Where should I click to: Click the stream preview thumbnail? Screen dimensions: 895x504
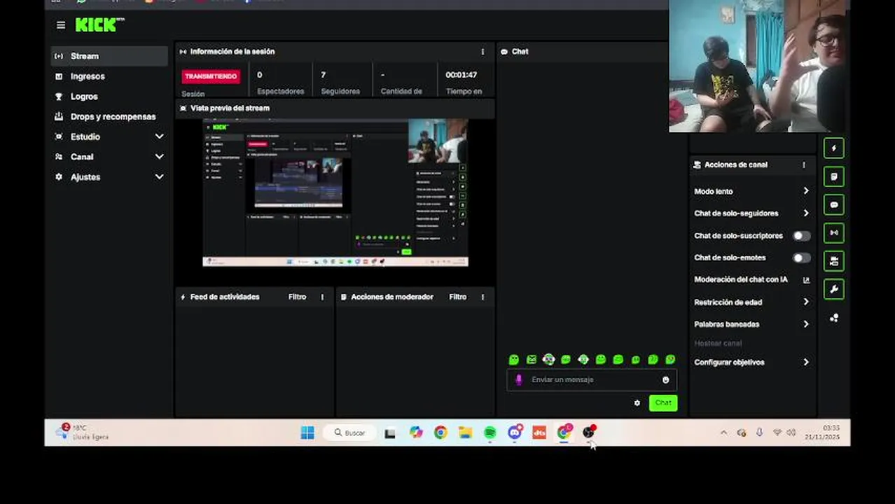pyautogui.click(x=335, y=192)
